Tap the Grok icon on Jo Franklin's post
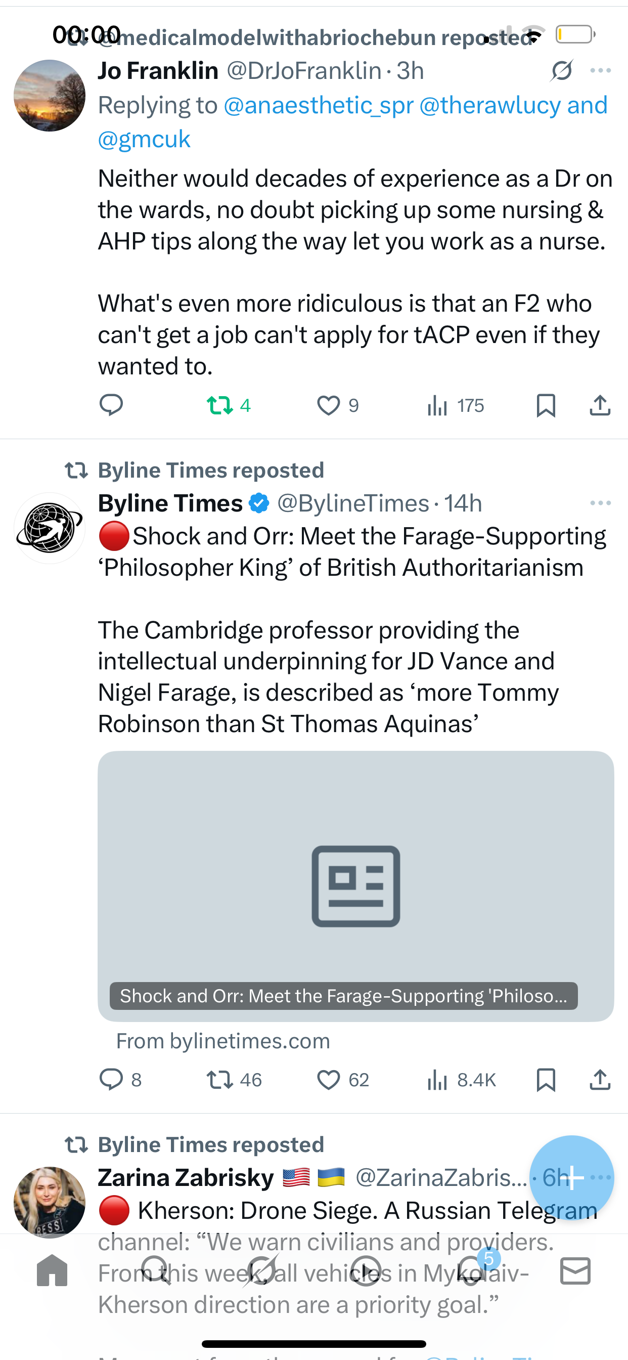Viewport: 628px width, 1360px height. pyautogui.click(x=561, y=71)
